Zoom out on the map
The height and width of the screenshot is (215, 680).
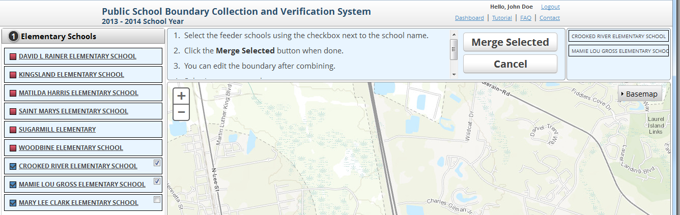(181, 112)
